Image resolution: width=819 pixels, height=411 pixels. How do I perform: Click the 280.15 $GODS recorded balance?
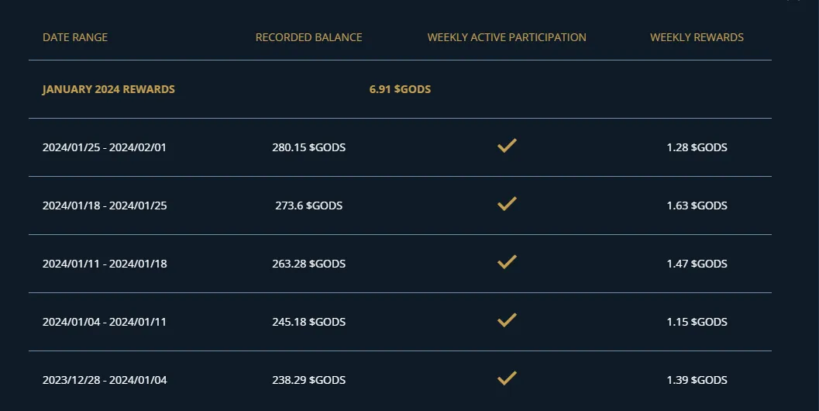tap(308, 147)
